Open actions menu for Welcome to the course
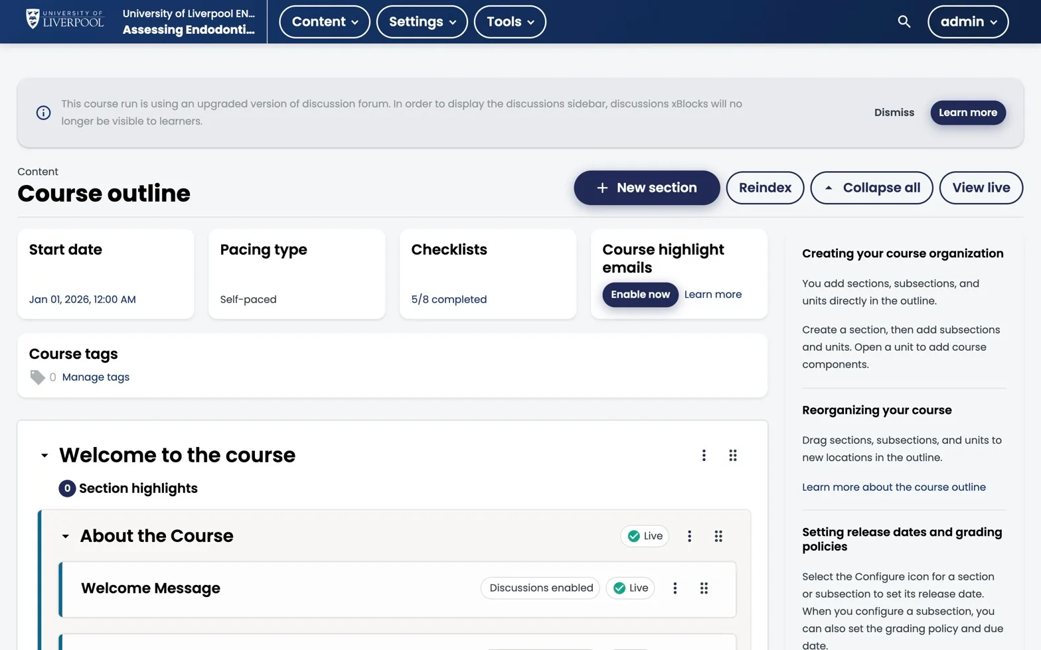This screenshot has width=1041, height=650. point(704,455)
